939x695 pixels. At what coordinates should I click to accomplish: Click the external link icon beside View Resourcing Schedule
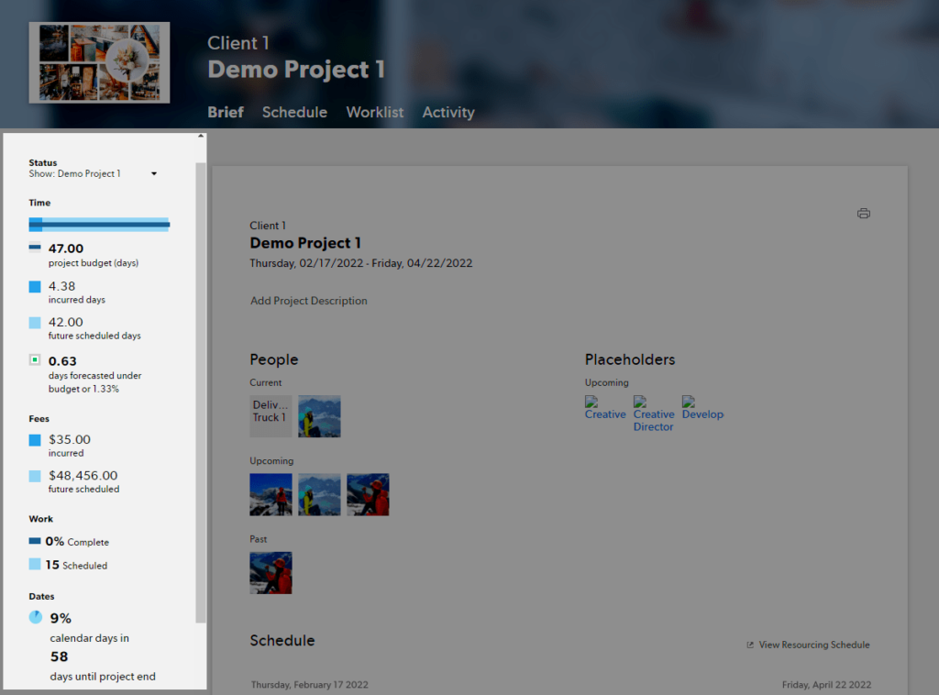point(750,645)
